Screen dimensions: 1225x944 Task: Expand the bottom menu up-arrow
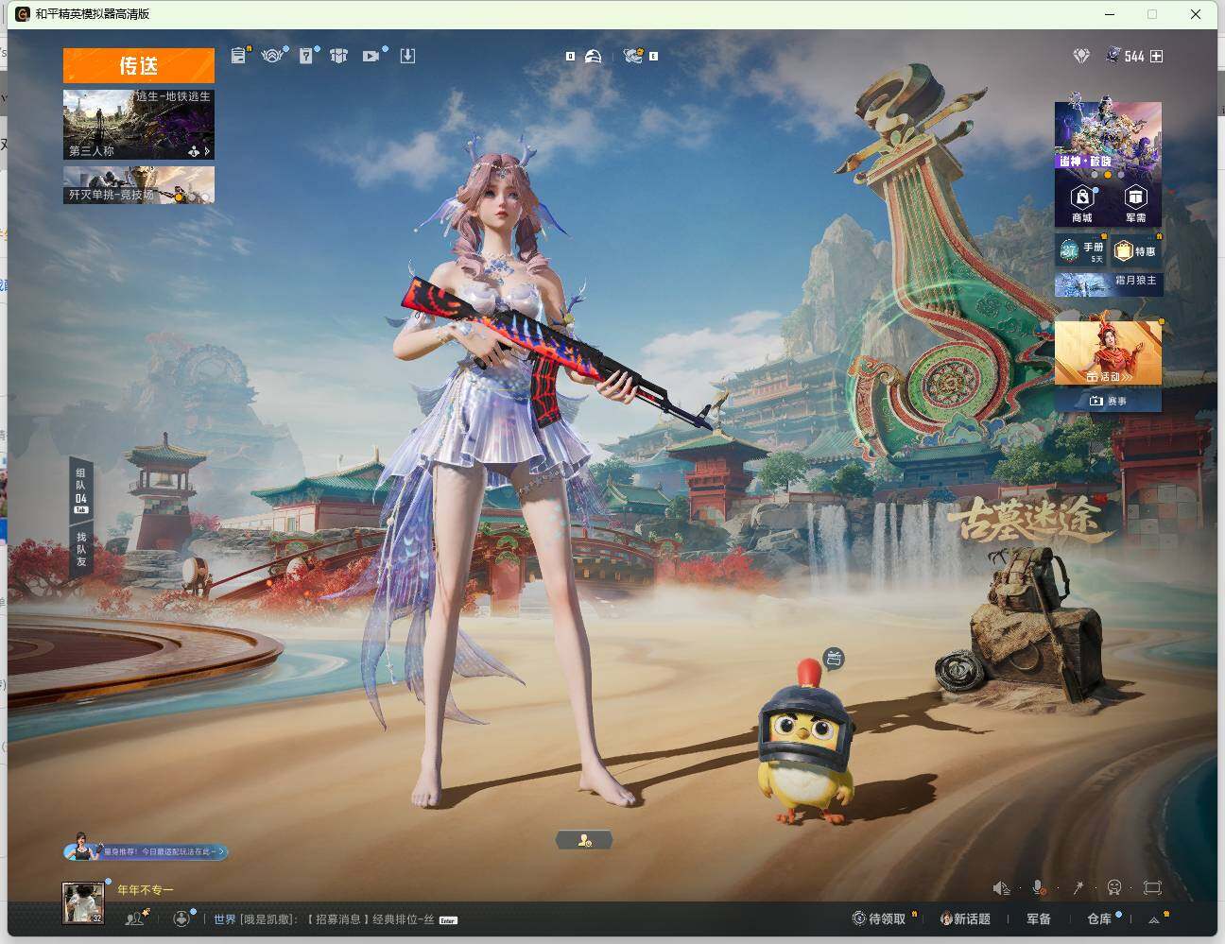click(1154, 918)
